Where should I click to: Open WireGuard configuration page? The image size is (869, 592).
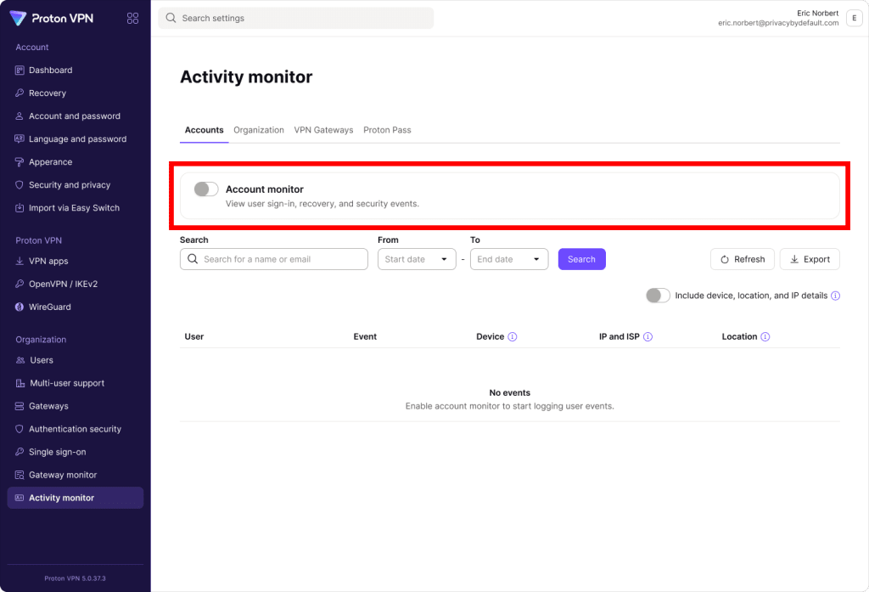click(76, 307)
